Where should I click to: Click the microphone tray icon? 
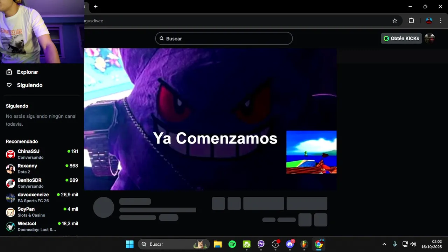(x=395, y=244)
